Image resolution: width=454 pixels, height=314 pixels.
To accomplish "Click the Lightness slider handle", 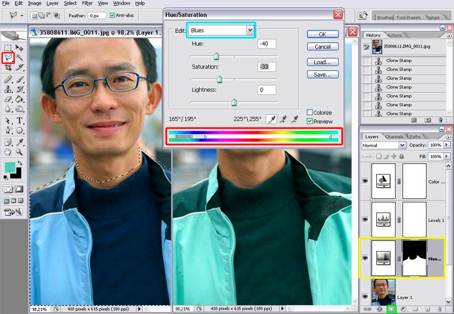I will 234,103.
